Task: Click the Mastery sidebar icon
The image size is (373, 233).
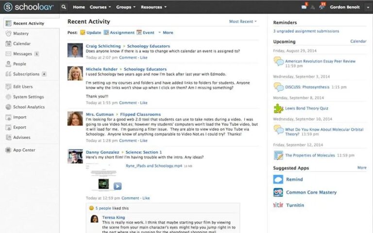Action: click(x=8, y=33)
